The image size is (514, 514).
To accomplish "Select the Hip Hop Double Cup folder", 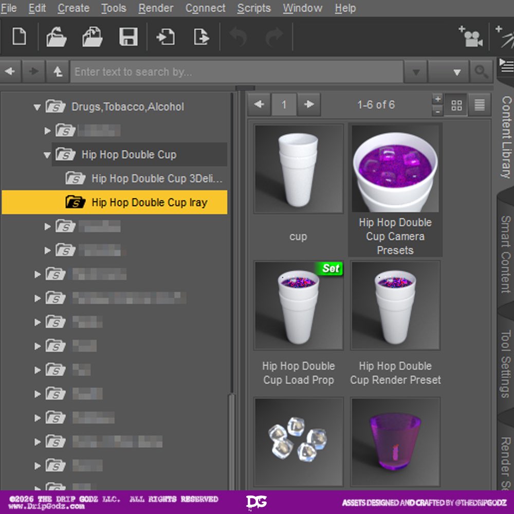I will pyautogui.click(x=139, y=154).
